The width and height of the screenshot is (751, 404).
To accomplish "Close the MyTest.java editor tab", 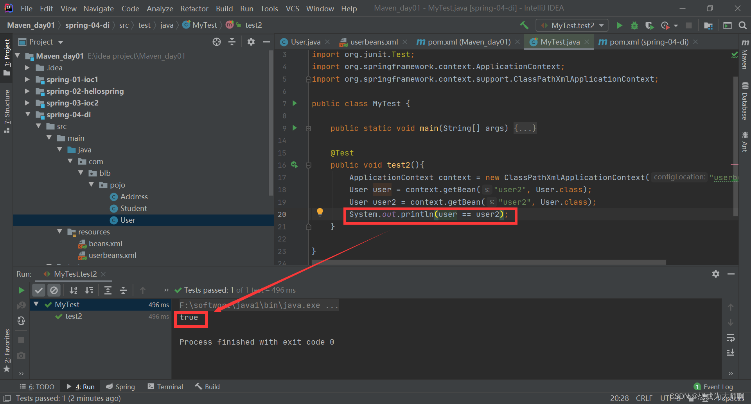I will coord(587,42).
